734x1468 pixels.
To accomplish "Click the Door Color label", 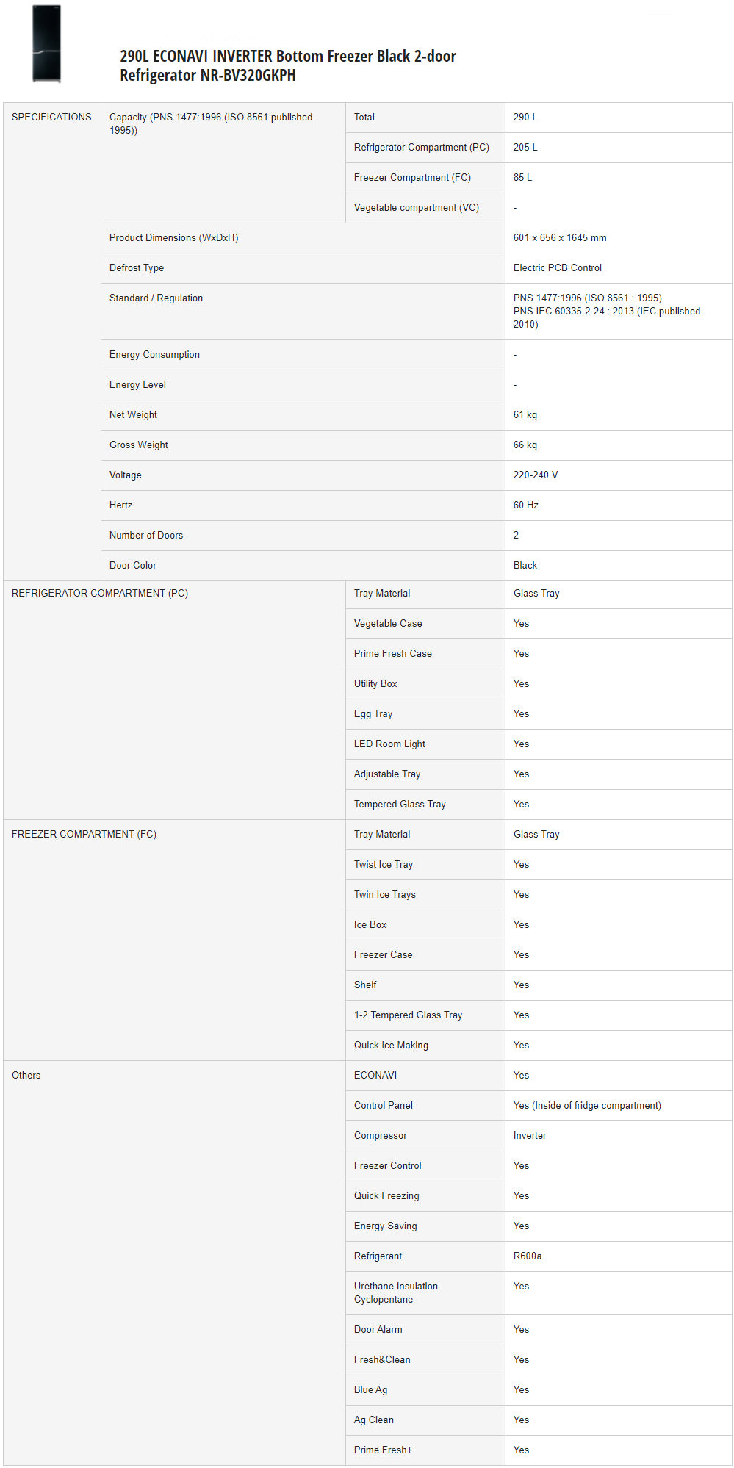I will pos(133,566).
